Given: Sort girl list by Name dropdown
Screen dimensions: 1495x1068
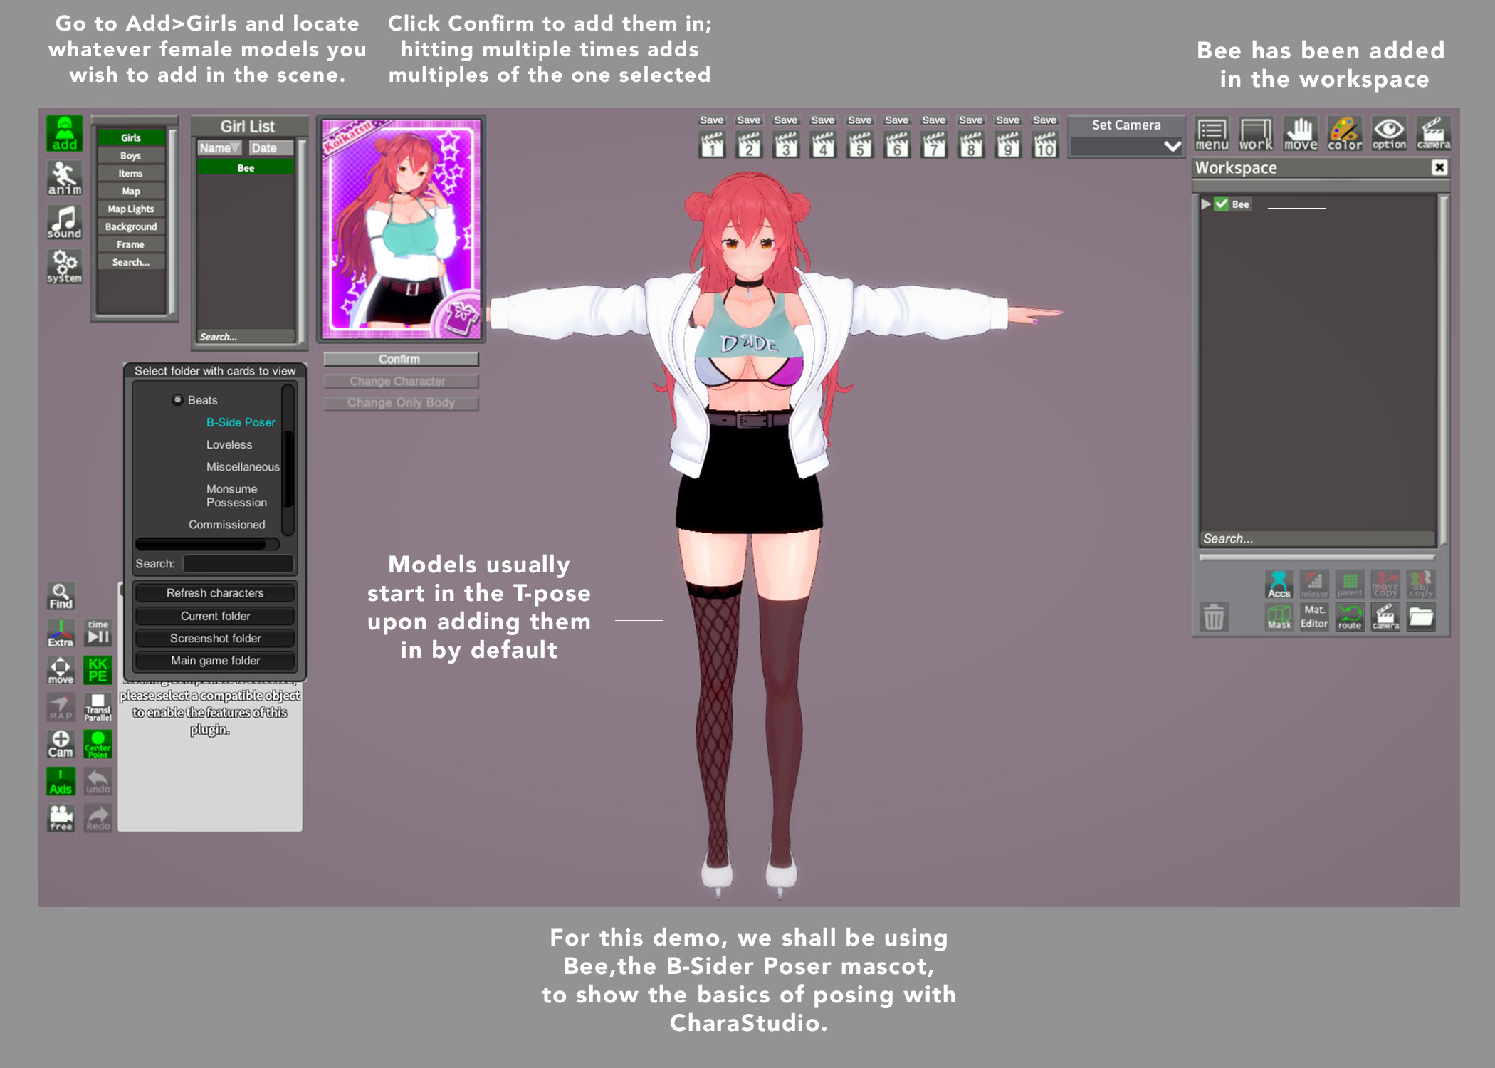Looking at the screenshot, I should point(219,148).
